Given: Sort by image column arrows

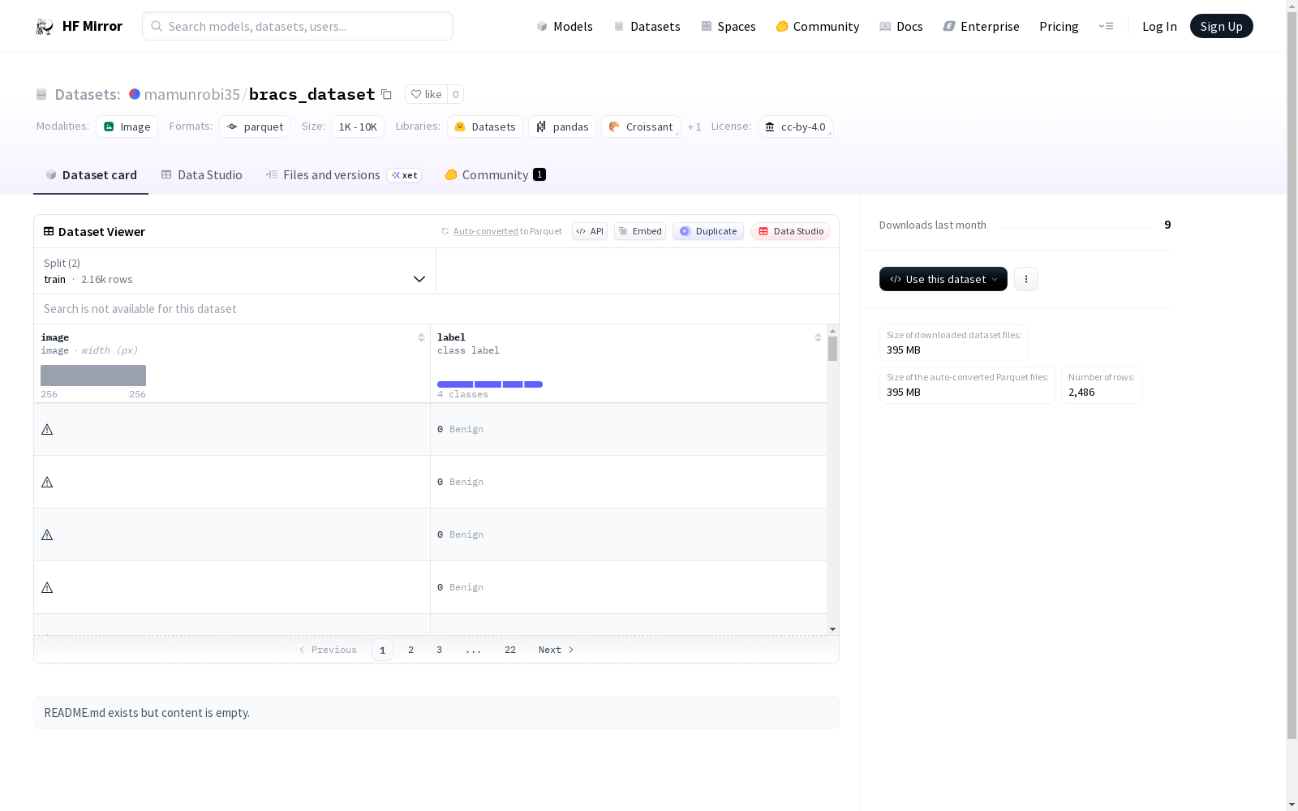Looking at the screenshot, I should pyautogui.click(x=421, y=337).
